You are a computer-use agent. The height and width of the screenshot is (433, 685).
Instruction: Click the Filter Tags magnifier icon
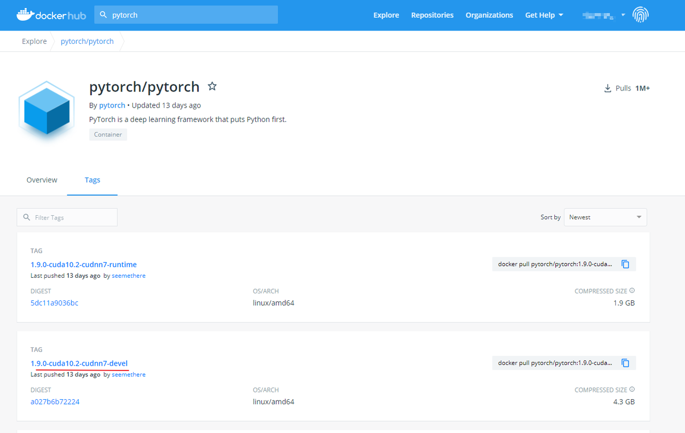point(27,217)
